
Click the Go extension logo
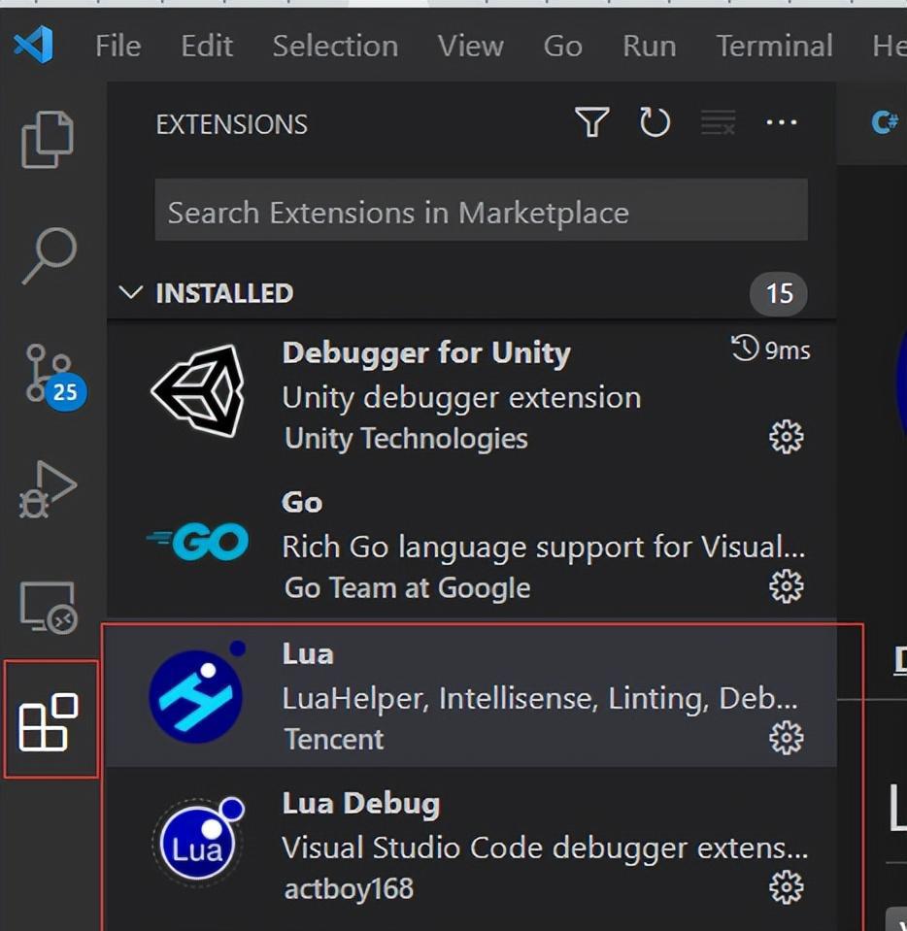coord(198,541)
